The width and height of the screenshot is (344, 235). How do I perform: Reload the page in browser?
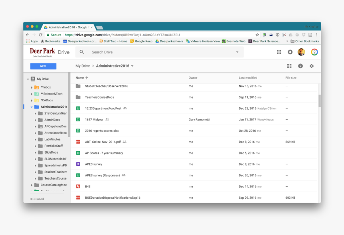[40, 35]
